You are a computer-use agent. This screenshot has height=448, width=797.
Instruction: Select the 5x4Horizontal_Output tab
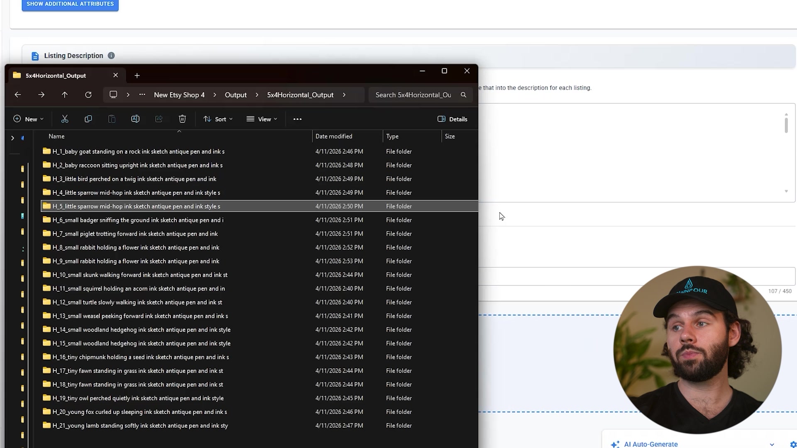56,75
